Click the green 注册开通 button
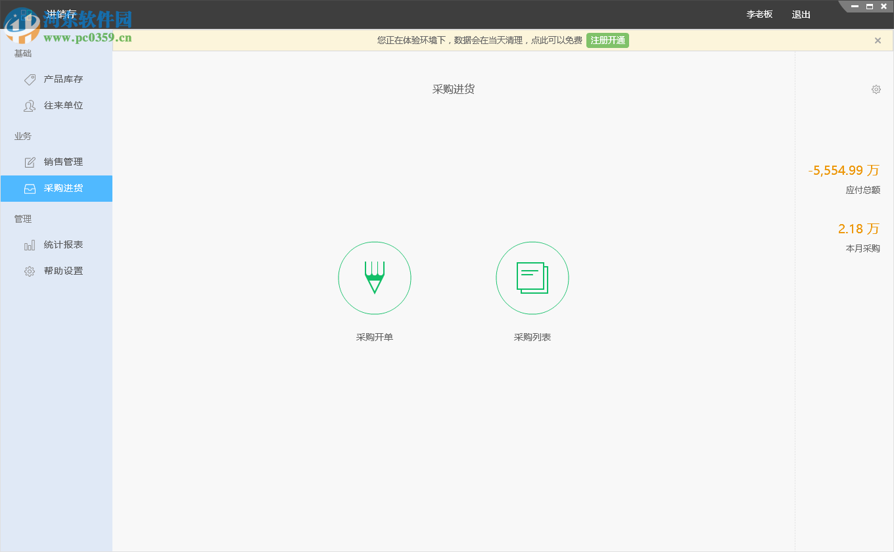 (607, 41)
